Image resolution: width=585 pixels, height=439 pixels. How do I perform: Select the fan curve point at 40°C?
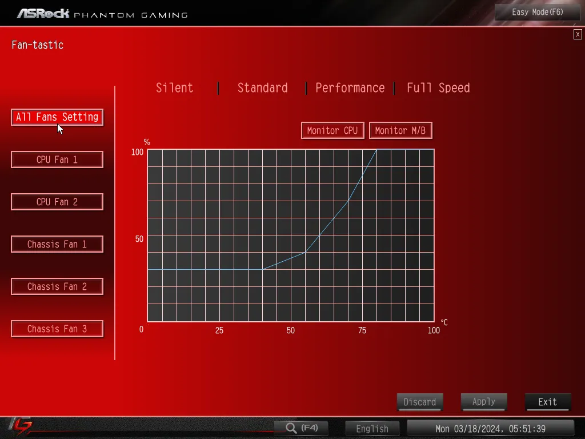click(263, 269)
